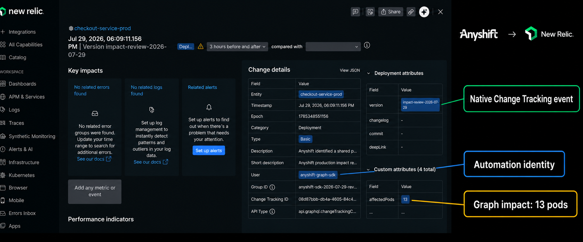This screenshot has width=583, height=242.
Task: Follow See our docs in logs card
Action: [x=151, y=162]
